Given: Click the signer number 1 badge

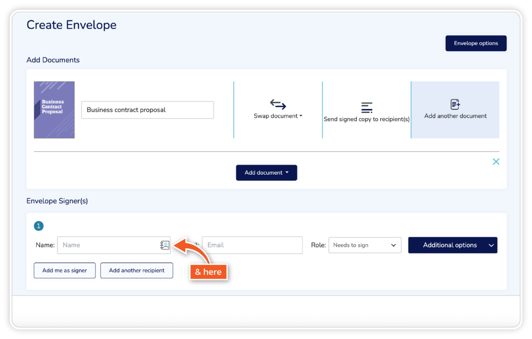Looking at the screenshot, I should (38, 226).
